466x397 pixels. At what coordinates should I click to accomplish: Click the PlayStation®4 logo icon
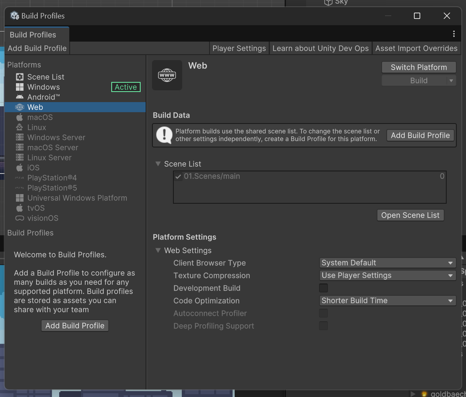20,178
